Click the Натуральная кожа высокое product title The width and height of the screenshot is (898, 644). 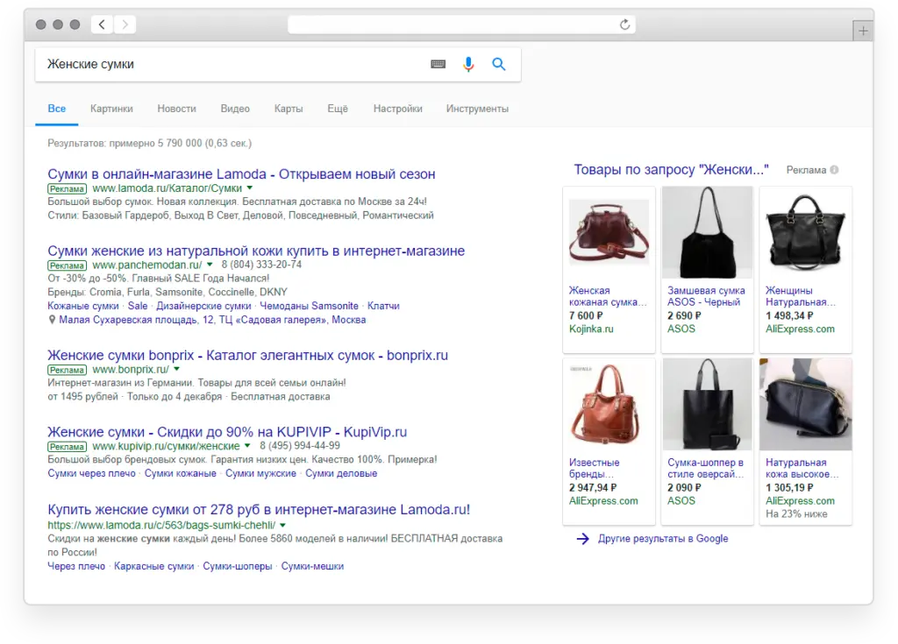tap(802, 468)
